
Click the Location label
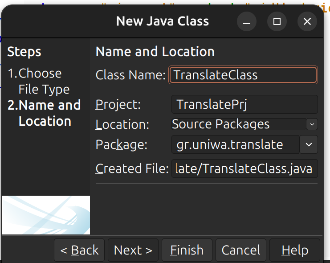(122, 124)
